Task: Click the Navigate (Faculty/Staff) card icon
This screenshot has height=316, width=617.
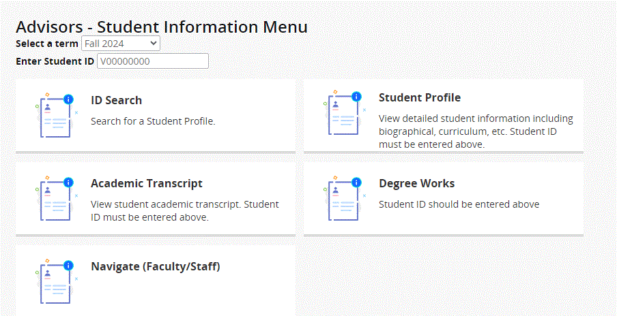Action: point(56,281)
